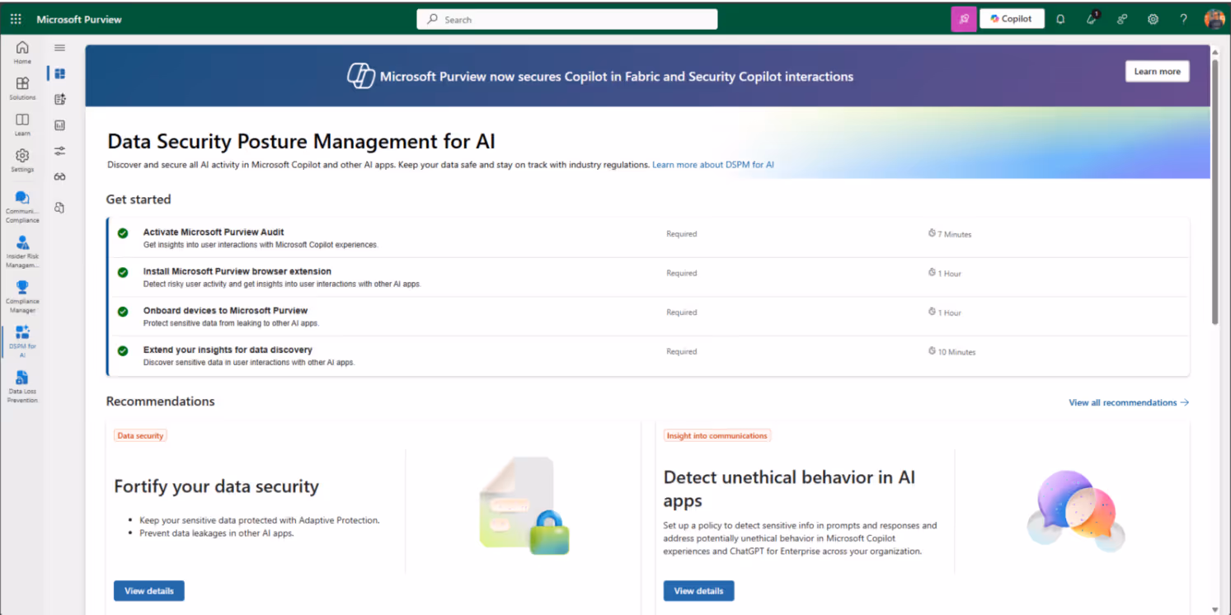Click the Get started section heading

click(139, 200)
